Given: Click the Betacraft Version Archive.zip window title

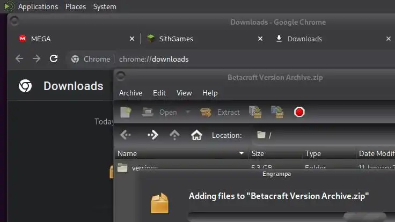Looking at the screenshot, I should pyautogui.click(x=275, y=78).
